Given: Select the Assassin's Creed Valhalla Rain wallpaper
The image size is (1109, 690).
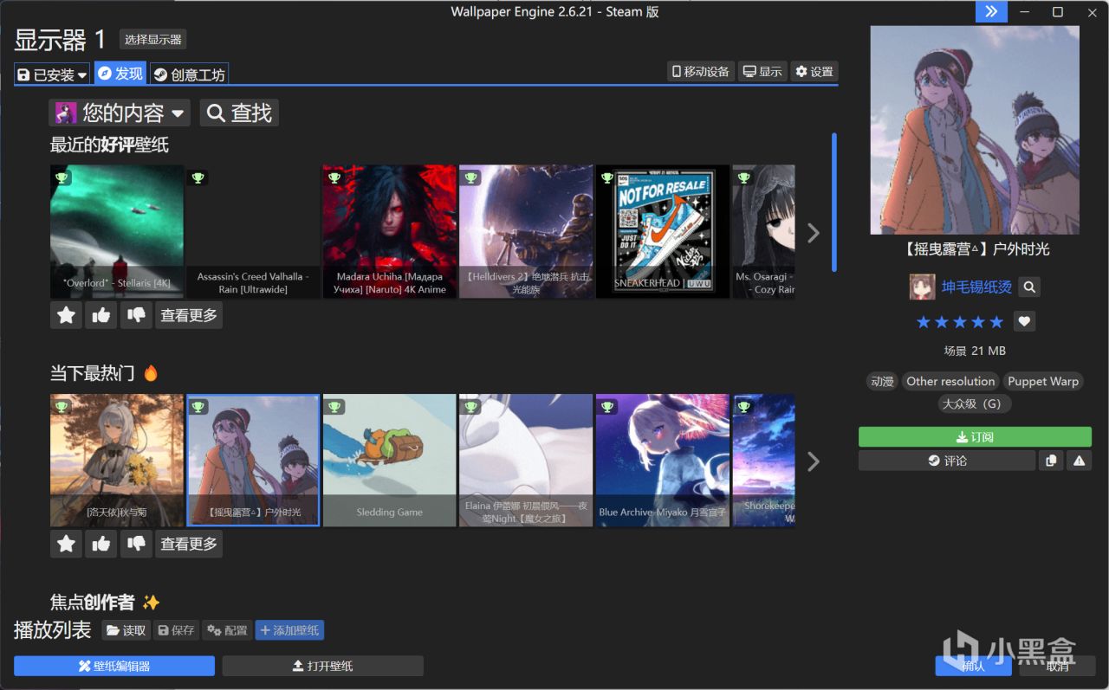Looking at the screenshot, I should coord(253,232).
